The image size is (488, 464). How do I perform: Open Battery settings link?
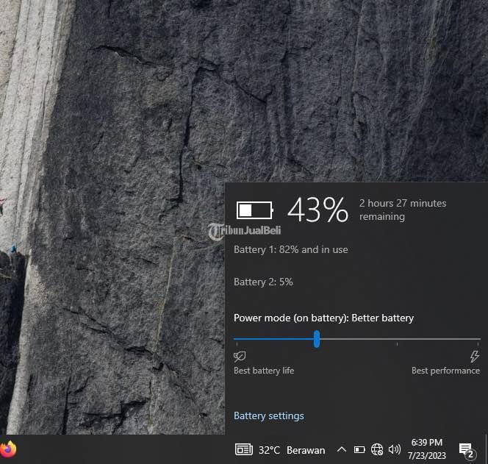(268, 415)
